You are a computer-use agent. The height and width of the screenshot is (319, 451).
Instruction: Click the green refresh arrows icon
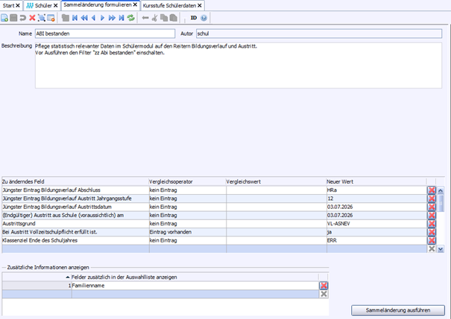[131, 17]
